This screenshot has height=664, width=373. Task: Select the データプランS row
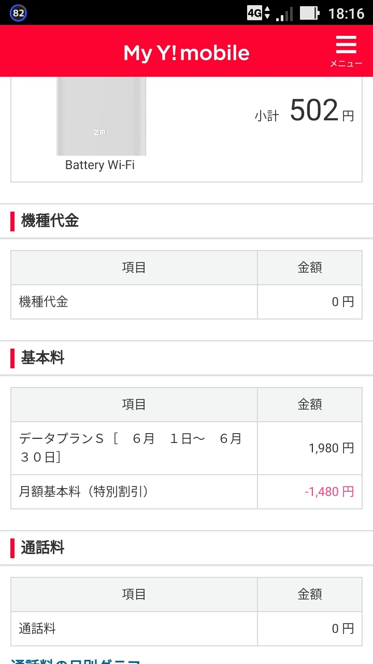pyautogui.click(x=134, y=448)
